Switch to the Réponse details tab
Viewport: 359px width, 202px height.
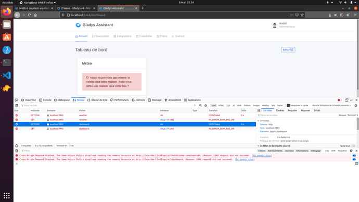pos(305,110)
